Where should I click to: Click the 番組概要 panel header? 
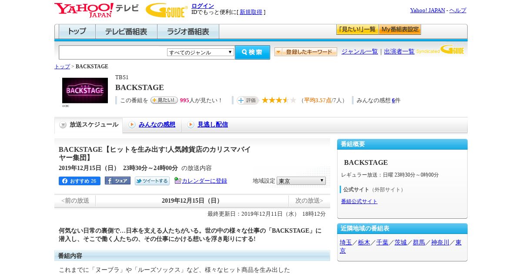[x=402, y=144]
